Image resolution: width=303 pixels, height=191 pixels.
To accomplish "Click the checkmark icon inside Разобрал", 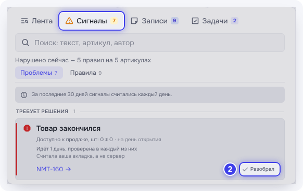I will (245, 169).
